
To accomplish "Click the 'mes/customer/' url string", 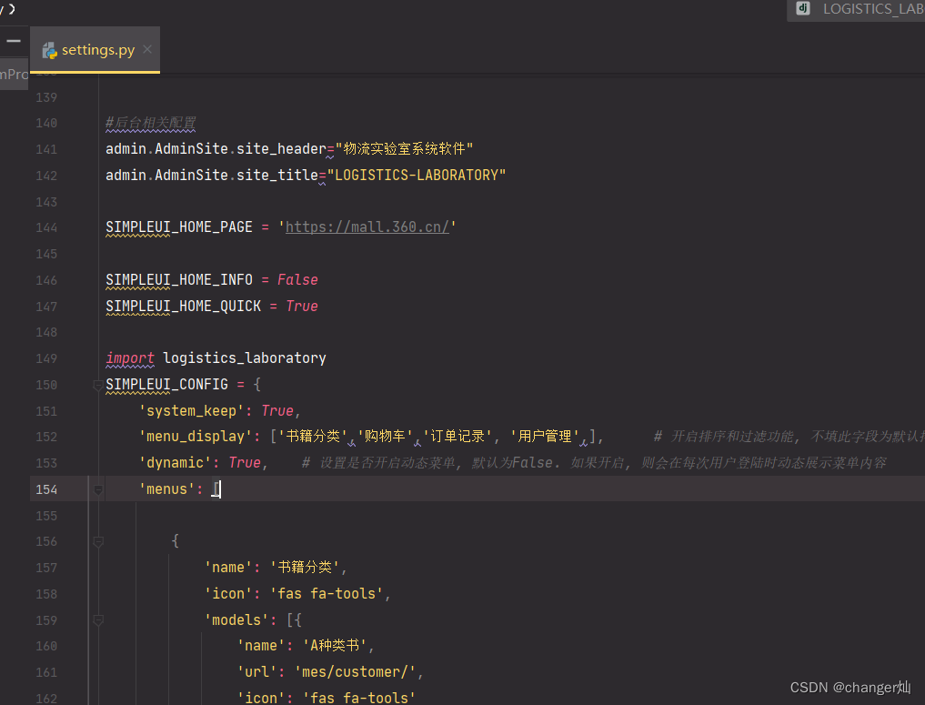I will pos(362,672).
